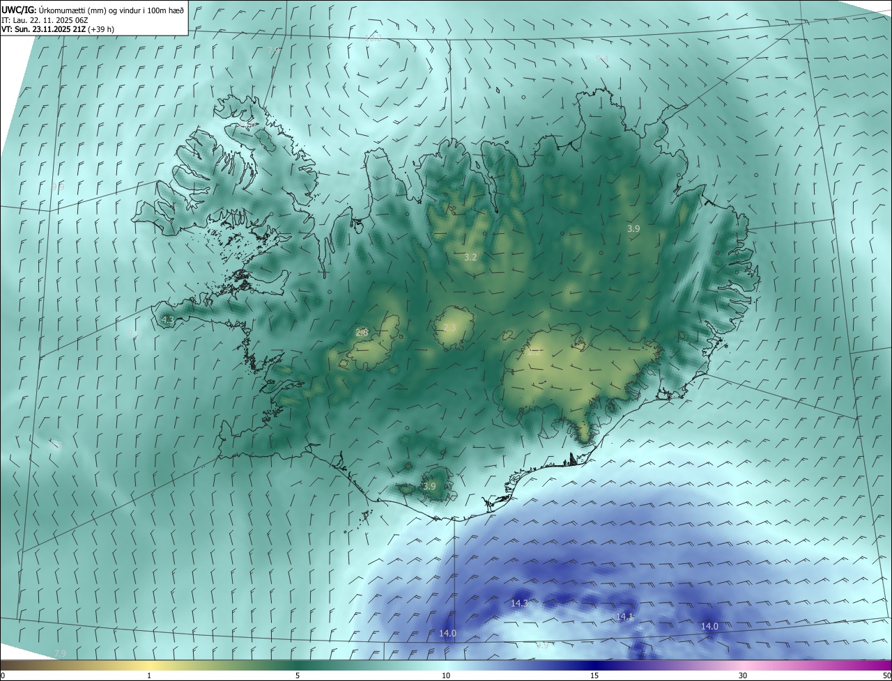This screenshot has width=892, height=681.
Task: Click the title 'UWC/IG: Úrkomumætti (mm) og vindur í 100m hæð'
Action: 93,10
